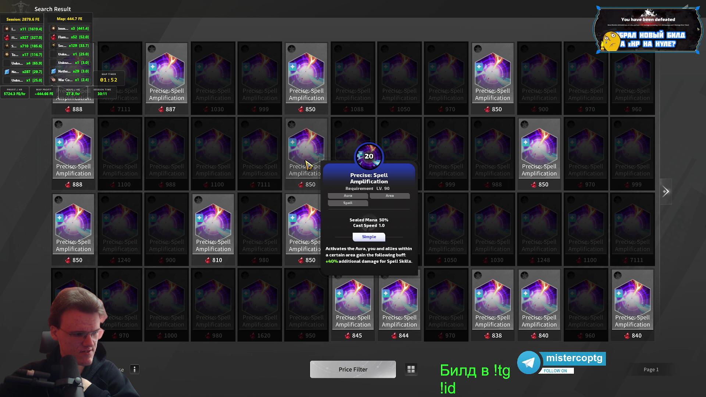Click the mistercoptg channel name
The image size is (706, 397).
574,358
